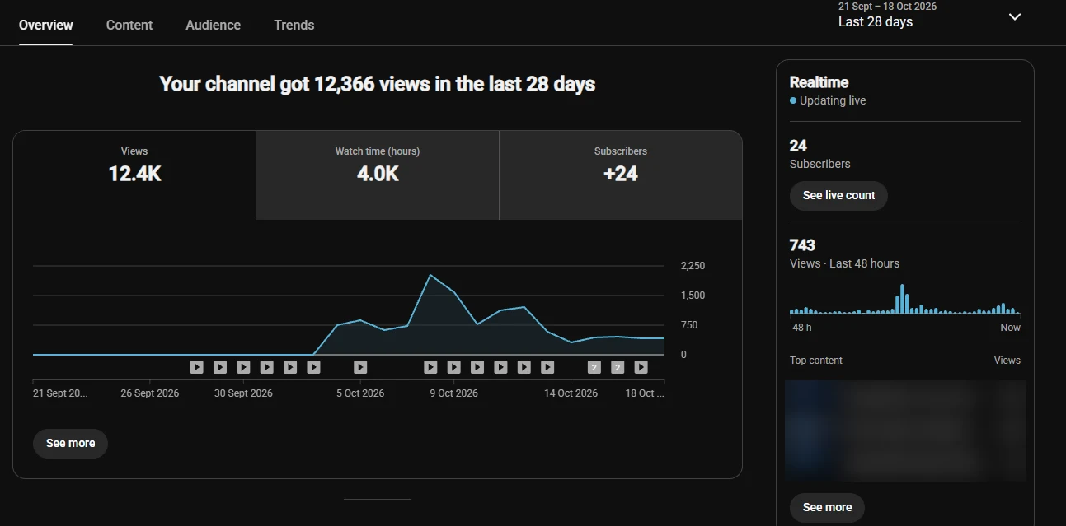Click the play marker immediately left of 9 Oct marker

(430, 367)
